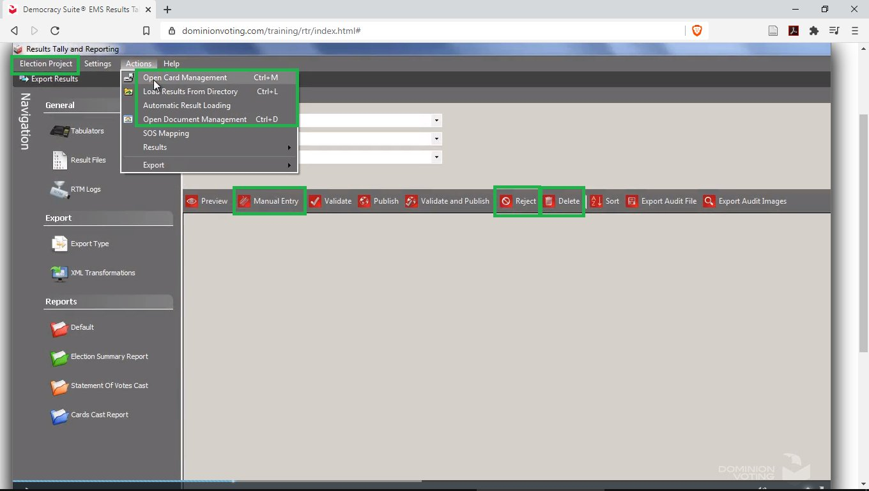869x491 pixels.
Task: Expand the first filter dropdown arrow
Action: tap(436, 120)
